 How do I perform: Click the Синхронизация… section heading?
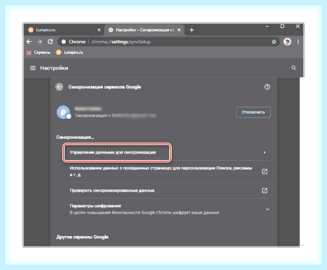click(75, 137)
